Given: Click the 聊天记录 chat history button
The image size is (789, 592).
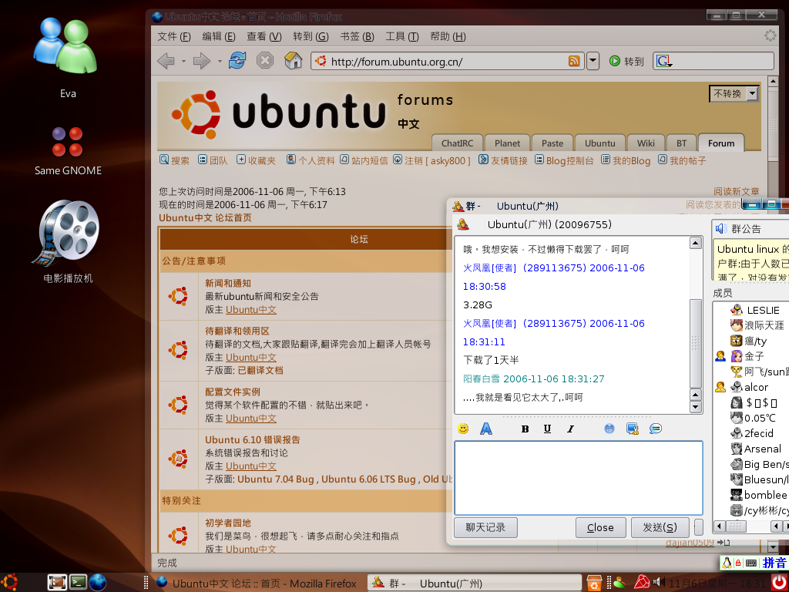Looking at the screenshot, I should (x=485, y=527).
